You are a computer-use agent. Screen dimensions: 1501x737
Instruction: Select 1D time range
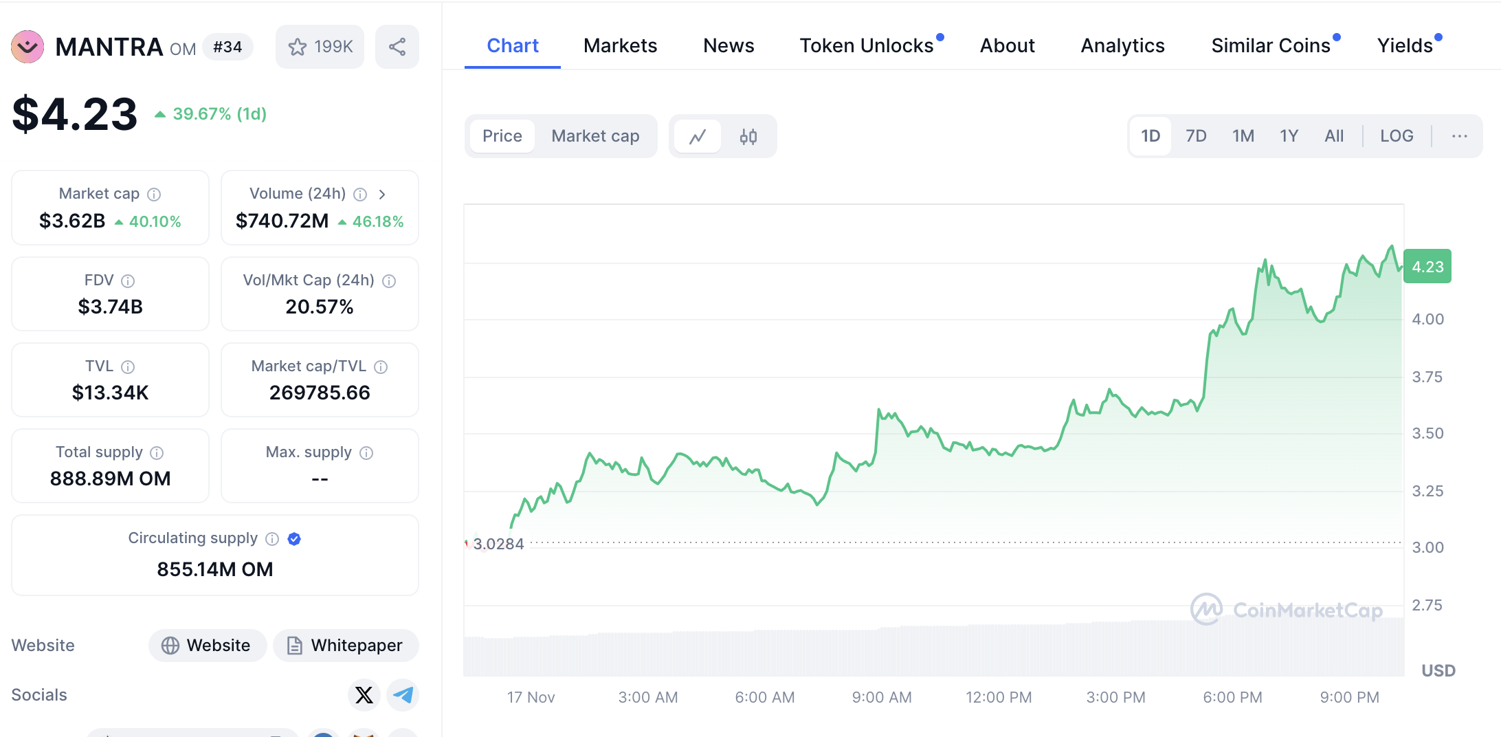[1150, 136]
